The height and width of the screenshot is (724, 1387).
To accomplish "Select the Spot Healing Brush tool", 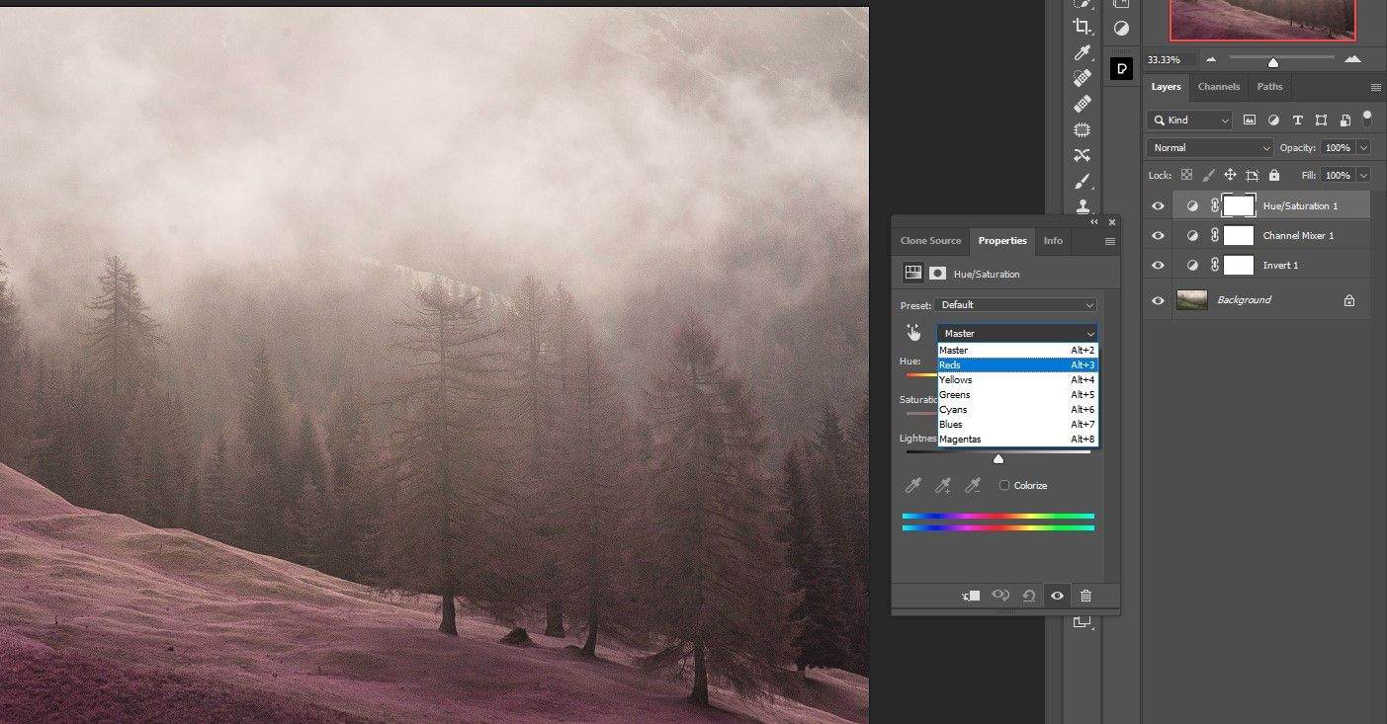I will [1083, 78].
